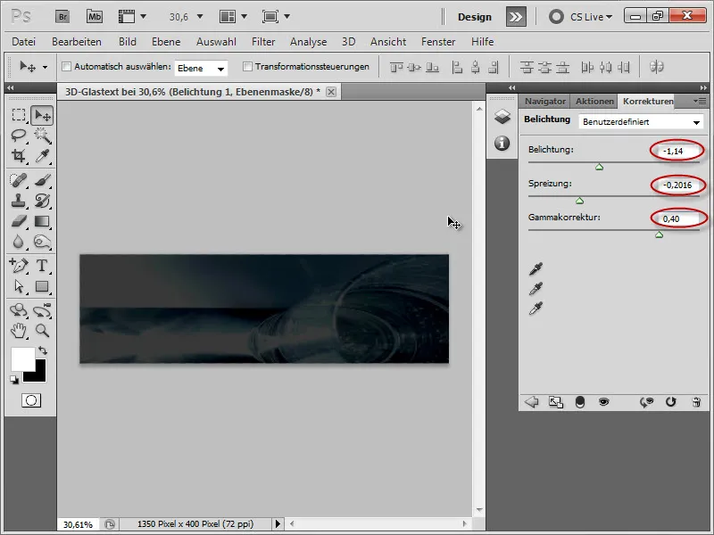Launch Mini Bridge from the top bar

[95, 17]
